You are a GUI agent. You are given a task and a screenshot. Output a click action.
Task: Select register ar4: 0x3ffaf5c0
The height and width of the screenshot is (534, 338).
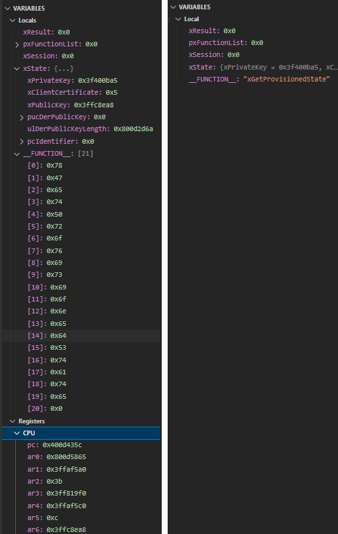pyautogui.click(x=56, y=506)
